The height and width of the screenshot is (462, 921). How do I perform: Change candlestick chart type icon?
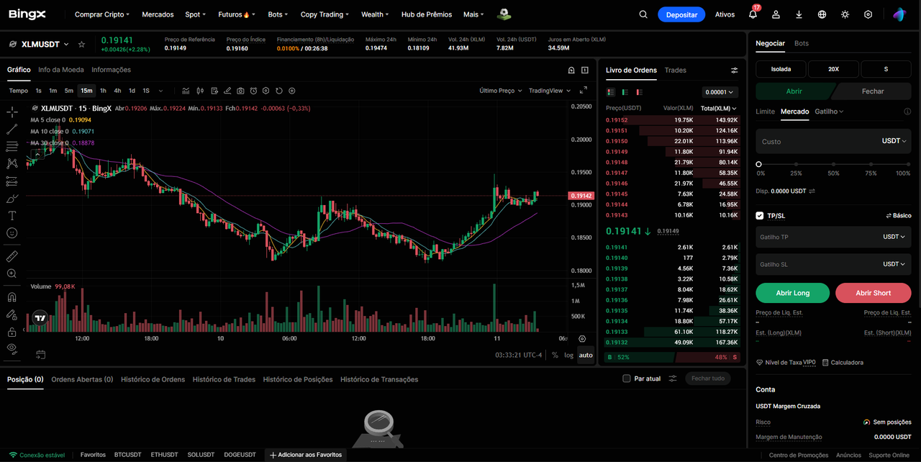199,91
